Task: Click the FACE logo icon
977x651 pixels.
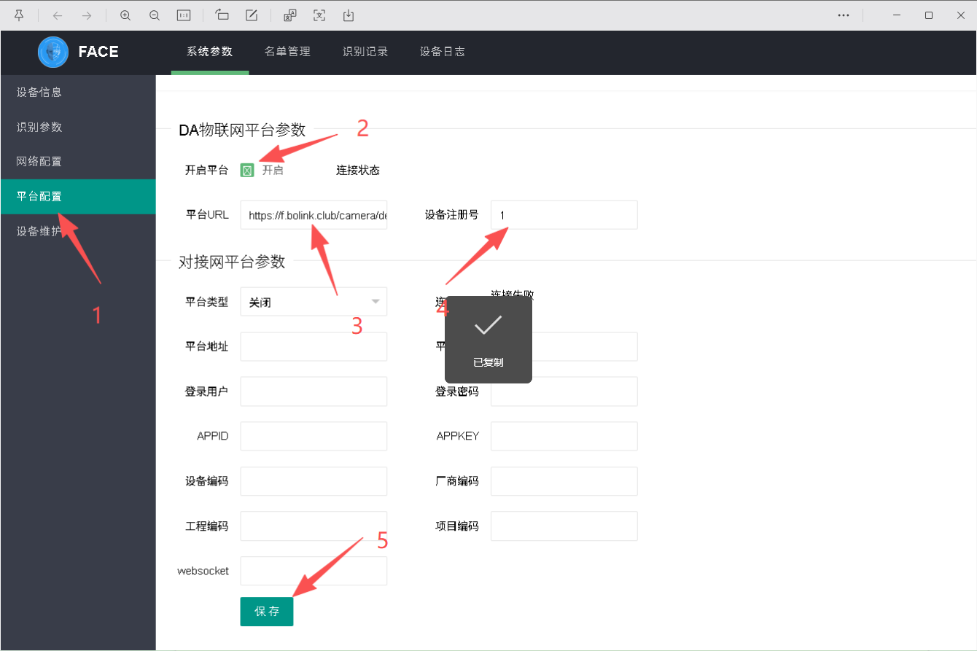Action: [x=53, y=52]
